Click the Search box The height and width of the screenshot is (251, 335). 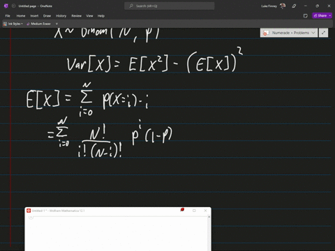click(x=170, y=6)
